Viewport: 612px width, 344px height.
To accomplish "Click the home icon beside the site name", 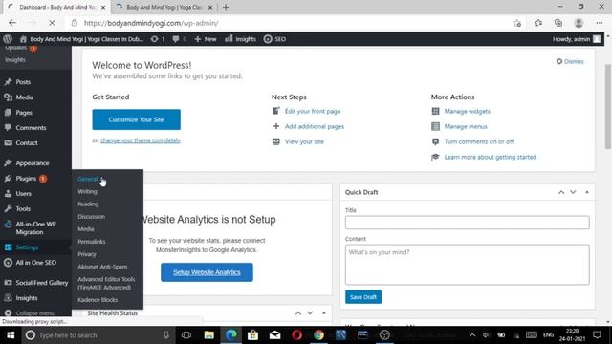I will (23, 39).
